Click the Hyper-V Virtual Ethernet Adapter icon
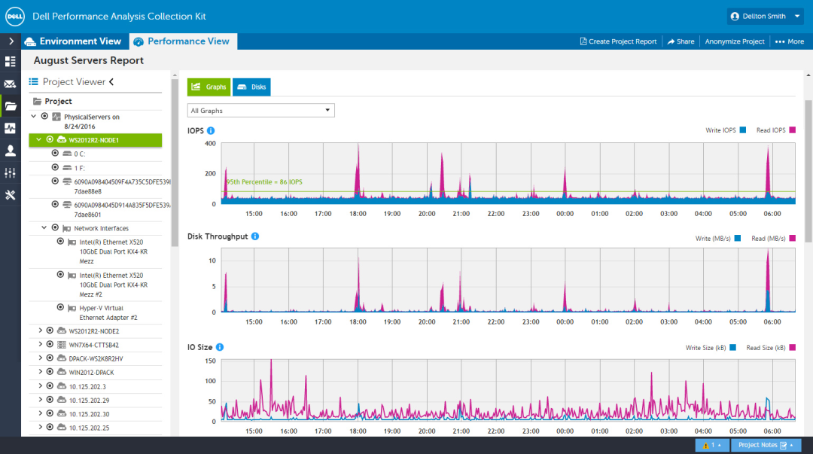The image size is (813, 454). 72,308
